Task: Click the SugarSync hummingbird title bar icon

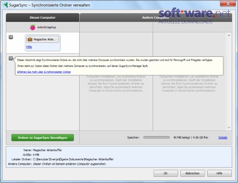Action: (x=5, y=5)
